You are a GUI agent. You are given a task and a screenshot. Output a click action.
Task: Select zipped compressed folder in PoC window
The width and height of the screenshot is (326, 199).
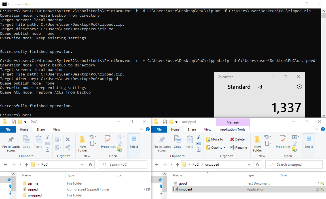pyautogui.click(x=33, y=189)
